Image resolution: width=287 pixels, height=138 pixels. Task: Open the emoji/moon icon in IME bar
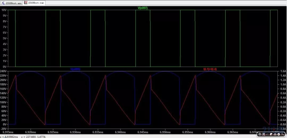(x=271, y=134)
